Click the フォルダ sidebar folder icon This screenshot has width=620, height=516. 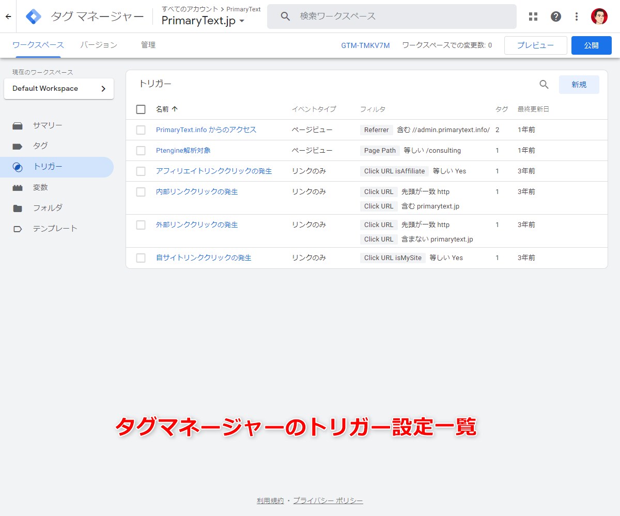[x=18, y=208]
